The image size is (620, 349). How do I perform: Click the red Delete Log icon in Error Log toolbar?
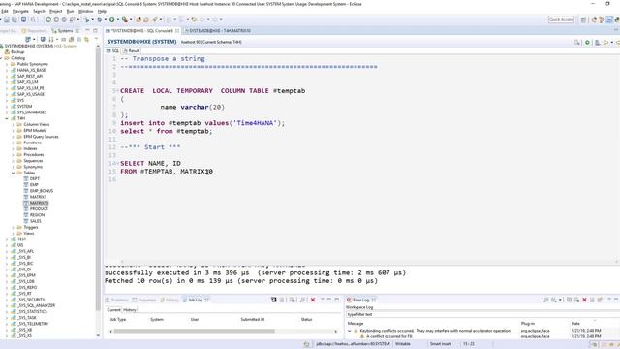(x=584, y=300)
